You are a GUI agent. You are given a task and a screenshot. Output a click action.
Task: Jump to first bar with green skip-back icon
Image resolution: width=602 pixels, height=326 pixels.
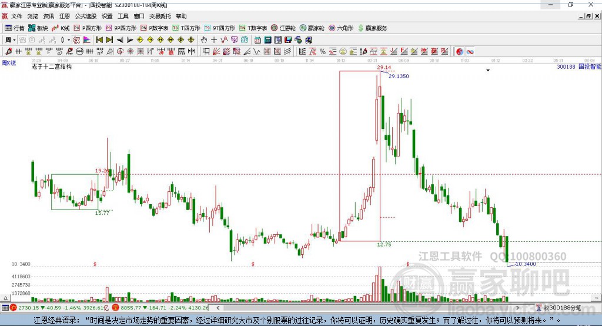click(99, 40)
